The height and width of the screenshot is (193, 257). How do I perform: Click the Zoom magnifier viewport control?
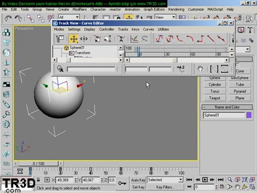pos(230,180)
